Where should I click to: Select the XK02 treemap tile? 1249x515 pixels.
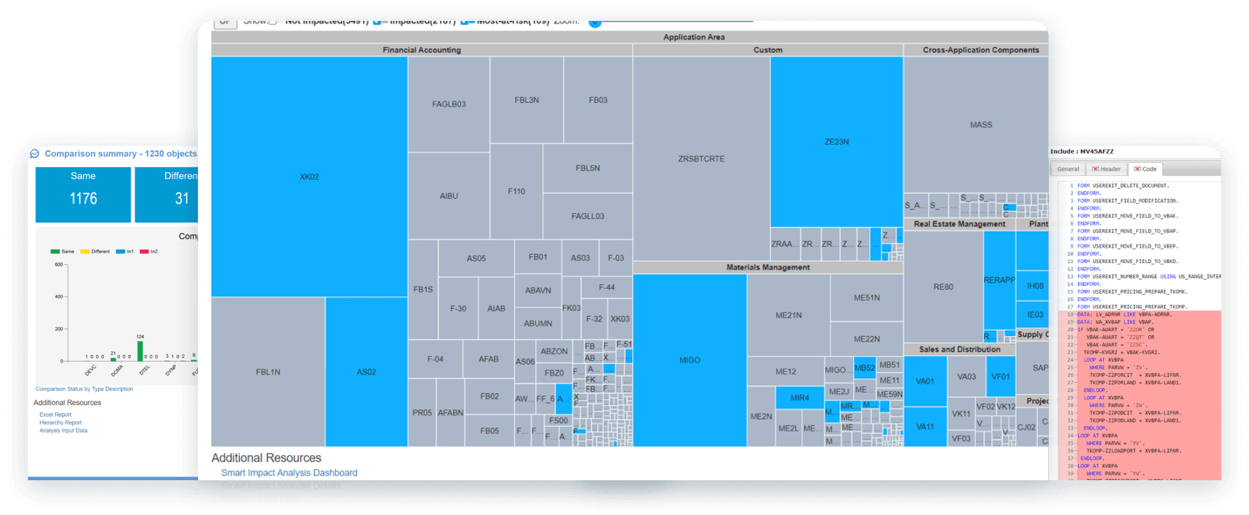point(309,177)
